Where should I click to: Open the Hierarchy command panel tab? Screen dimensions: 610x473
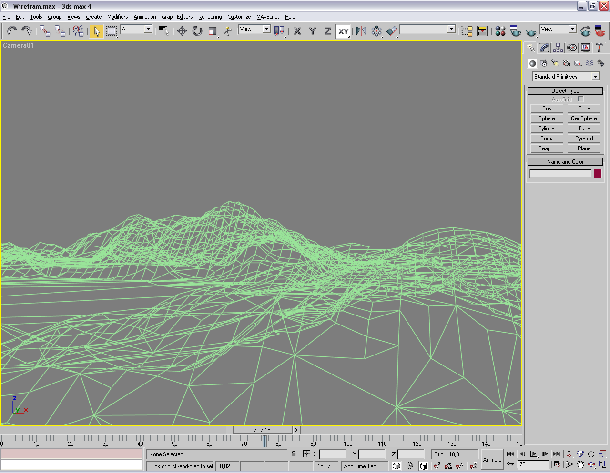(x=558, y=48)
